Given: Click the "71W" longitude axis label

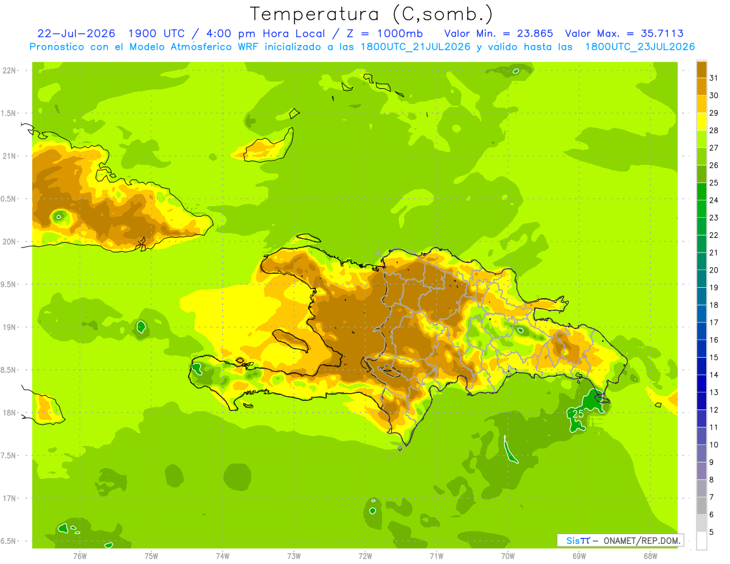Looking at the screenshot, I should [x=436, y=556].
